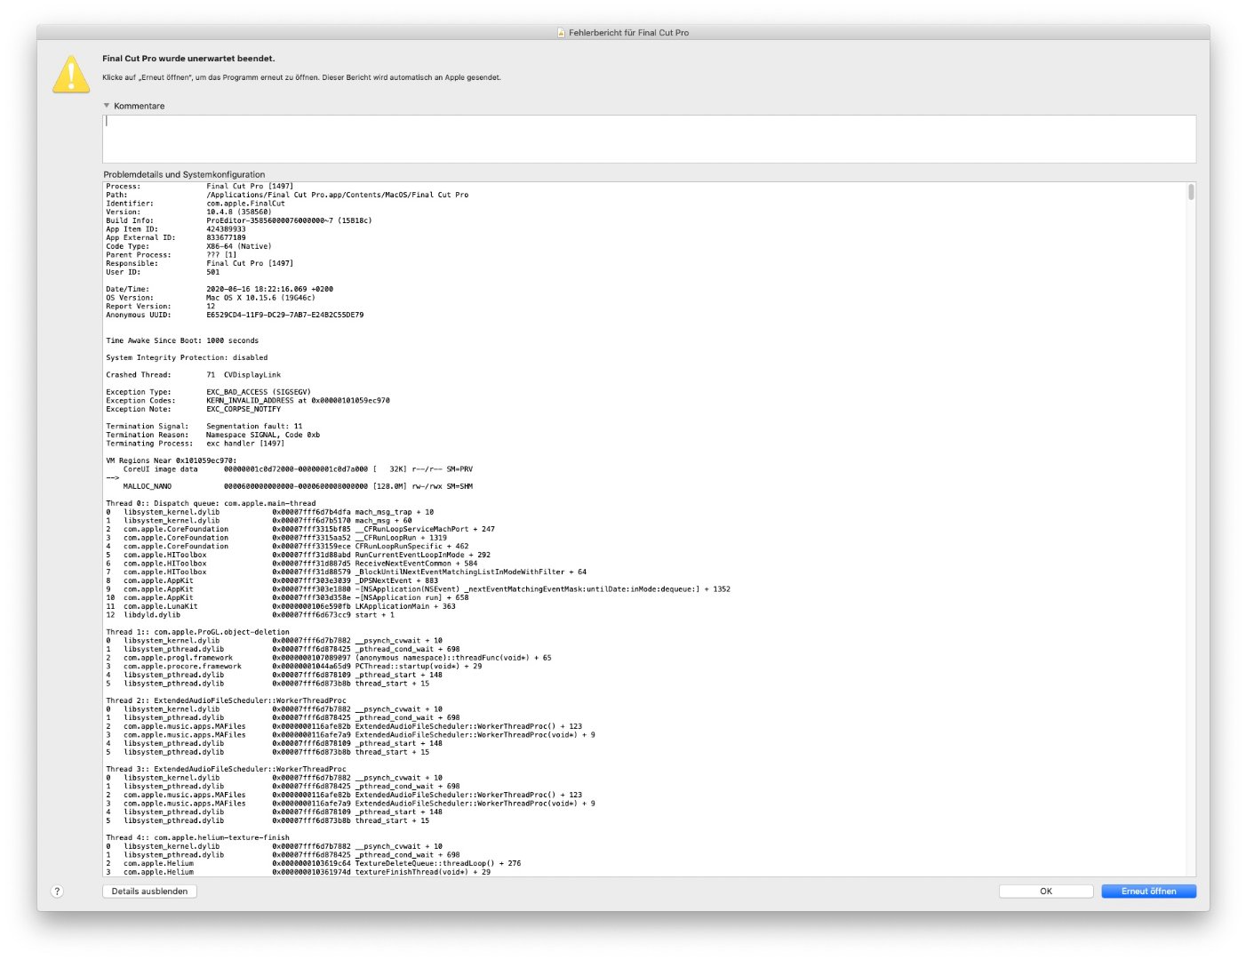This screenshot has height=960, width=1246.
Task: Click the frame 'RunCurrentEventLoopInMode + 292'
Action: 422,555
